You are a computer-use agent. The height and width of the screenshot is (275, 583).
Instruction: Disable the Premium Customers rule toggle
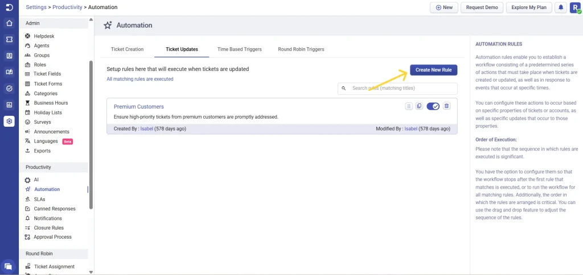coord(433,106)
